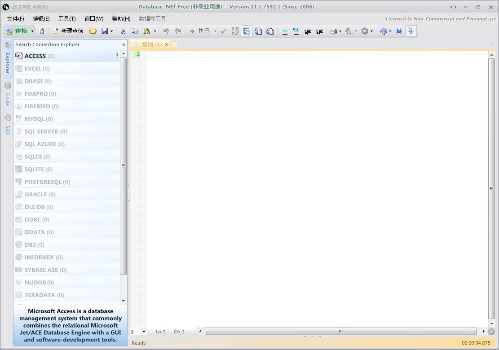Click the open folder icon
Screen dimensions: 499x350
pyautogui.click(x=93, y=31)
